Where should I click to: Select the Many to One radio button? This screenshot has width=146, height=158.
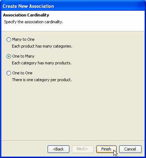(9, 40)
